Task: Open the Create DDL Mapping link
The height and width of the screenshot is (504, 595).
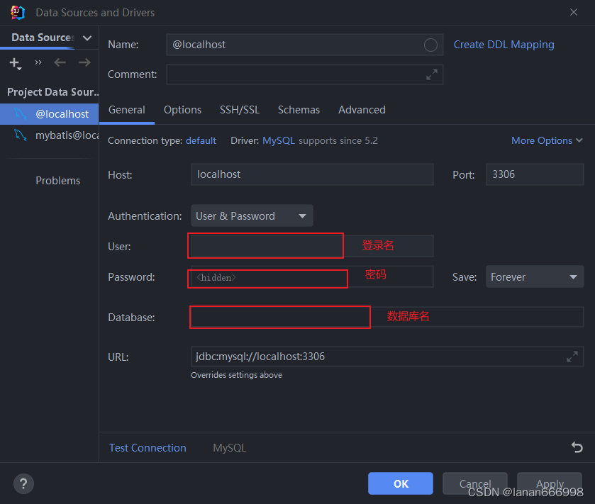Action: 504,45
